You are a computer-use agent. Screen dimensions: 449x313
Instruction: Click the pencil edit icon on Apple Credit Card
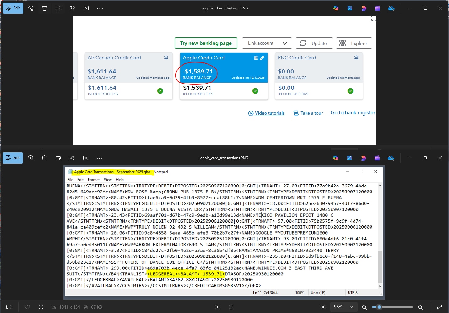click(x=262, y=58)
